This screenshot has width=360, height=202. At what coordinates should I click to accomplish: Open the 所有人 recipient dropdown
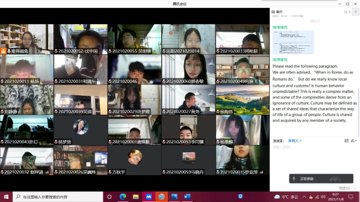294,140
